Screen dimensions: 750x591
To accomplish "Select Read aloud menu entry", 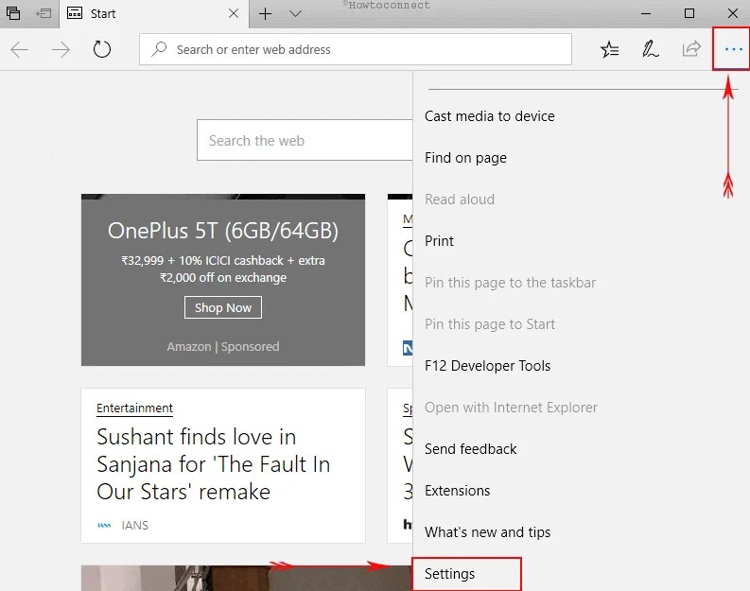I will point(460,200).
